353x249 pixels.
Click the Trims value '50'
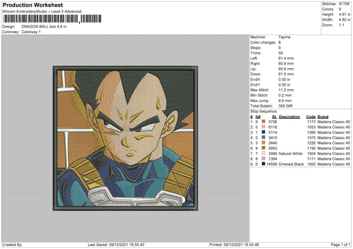[281, 53]
